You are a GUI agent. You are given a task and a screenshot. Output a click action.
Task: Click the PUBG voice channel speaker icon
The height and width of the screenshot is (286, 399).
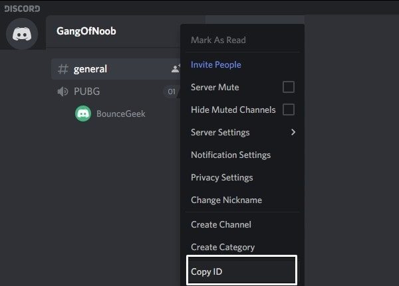coord(63,92)
